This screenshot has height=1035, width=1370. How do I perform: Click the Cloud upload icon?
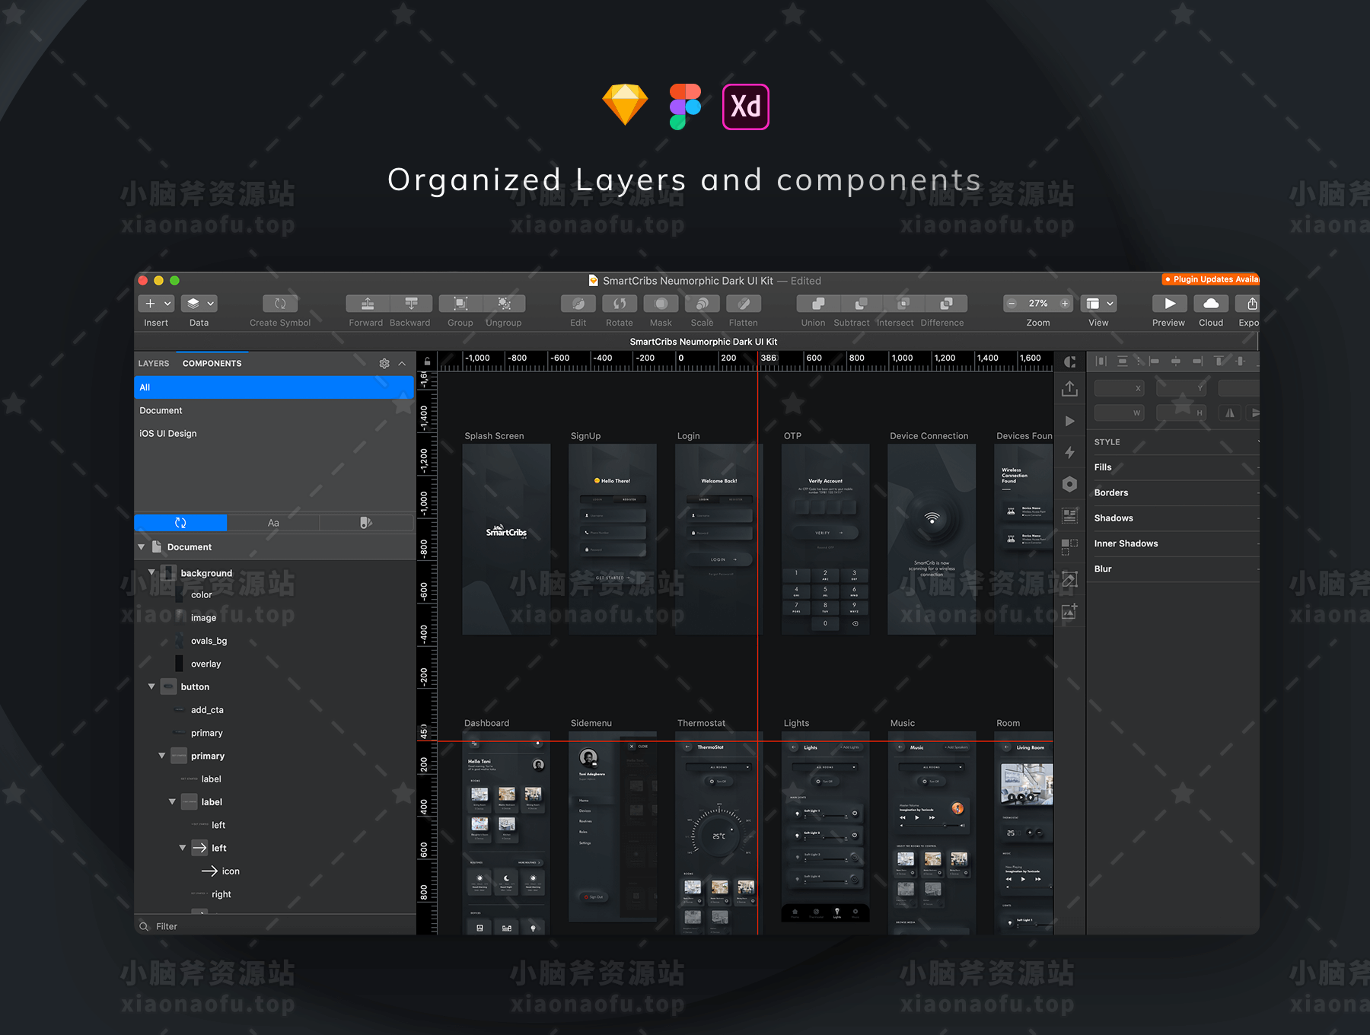click(x=1211, y=304)
